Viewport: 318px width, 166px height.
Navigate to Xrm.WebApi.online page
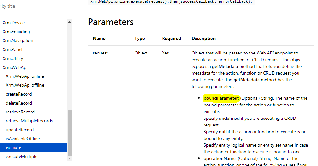(25, 76)
